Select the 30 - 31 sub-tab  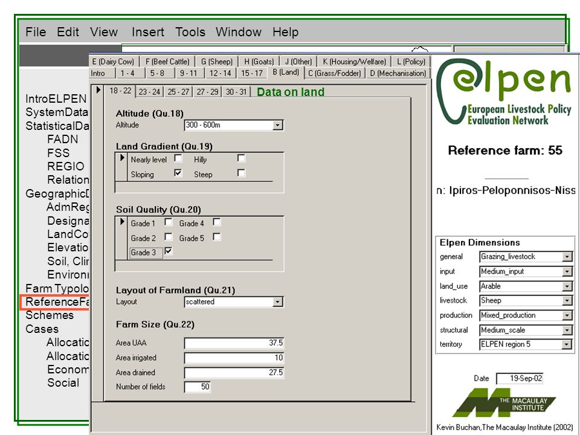coord(236,92)
